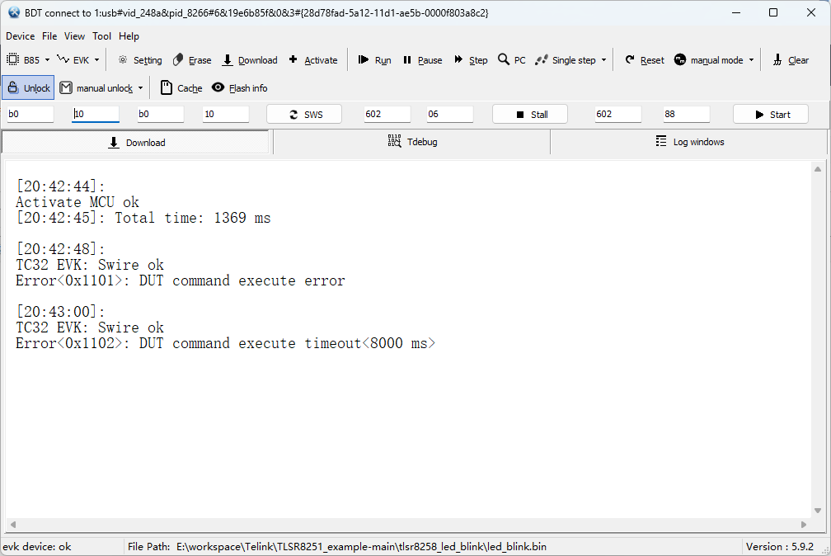831x556 pixels.
Task: Focus the first b0 input field
Action: coord(31,114)
